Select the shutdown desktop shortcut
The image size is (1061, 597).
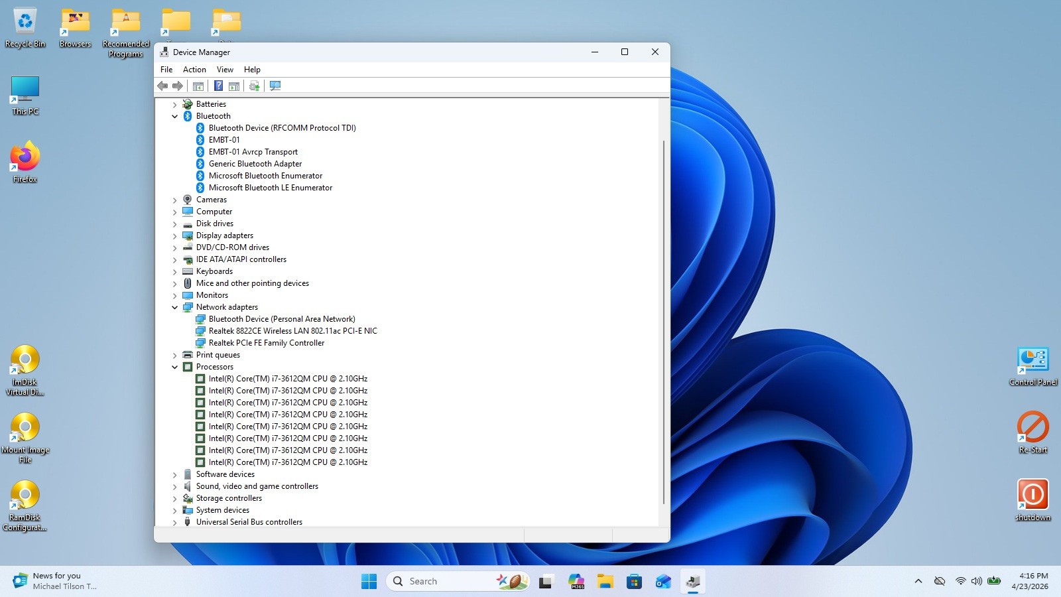pyautogui.click(x=1033, y=500)
